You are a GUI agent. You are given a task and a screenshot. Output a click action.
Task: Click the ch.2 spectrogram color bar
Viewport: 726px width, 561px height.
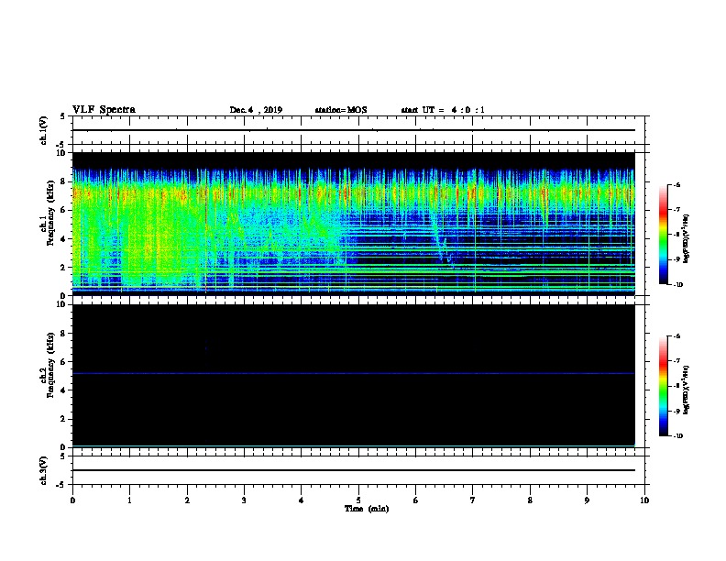[663, 386]
